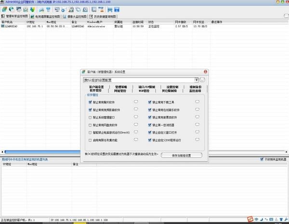Click the Sogou input method tray icon
This screenshot has width=289, height=224.
pos(250,220)
